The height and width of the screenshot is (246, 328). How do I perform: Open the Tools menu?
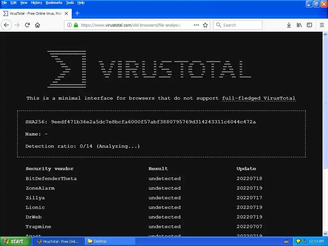[70, 3]
